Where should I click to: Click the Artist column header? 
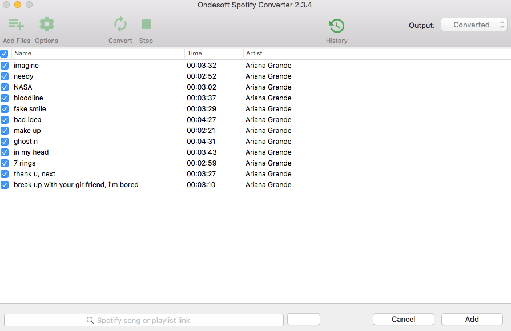click(x=254, y=53)
